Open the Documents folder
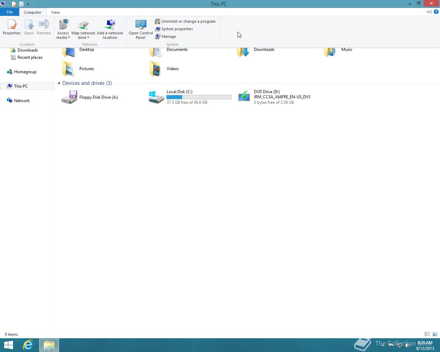 pos(169,51)
